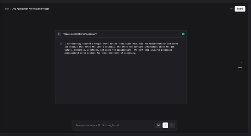The image size is (251, 136).
Task: Click the green completed checkmark icon
Action: [183, 34]
